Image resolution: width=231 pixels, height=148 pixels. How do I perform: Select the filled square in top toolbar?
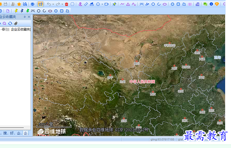click(178, 4)
